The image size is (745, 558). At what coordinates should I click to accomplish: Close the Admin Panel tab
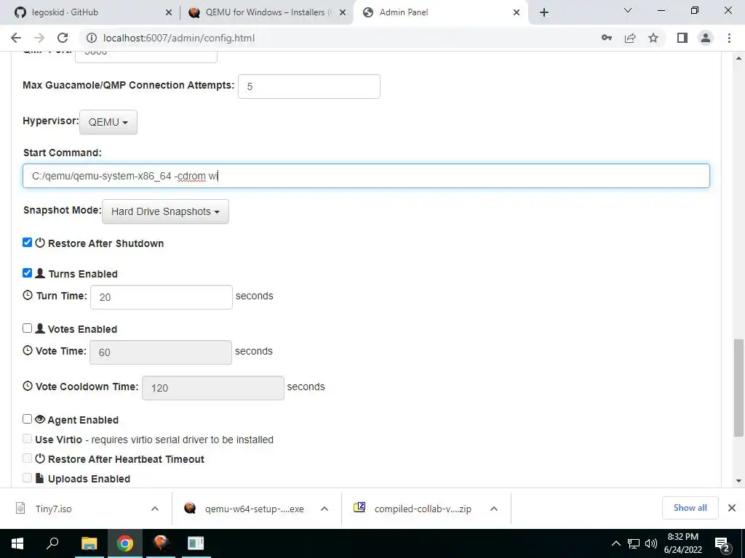click(x=517, y=12)
